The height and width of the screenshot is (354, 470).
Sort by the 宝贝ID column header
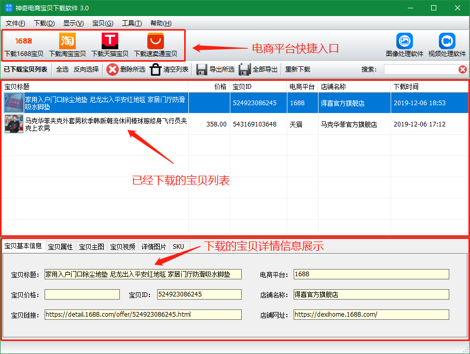point(258,87)
